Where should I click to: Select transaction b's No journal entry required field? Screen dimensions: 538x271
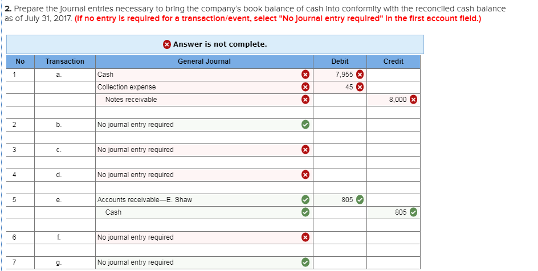(204, 125)
